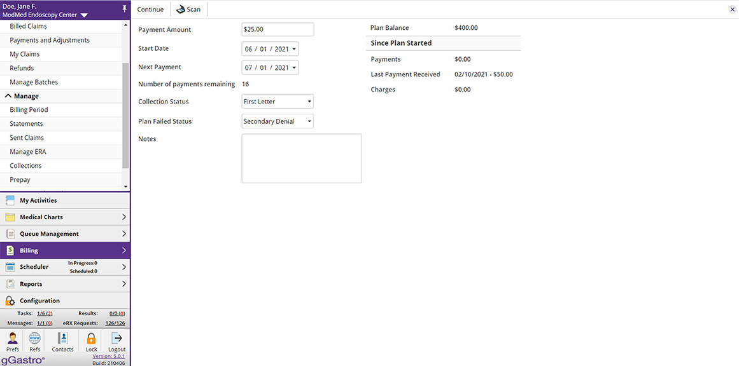Viewport: 739px width, 366px height.
Task: Toggle the pin icon beside Doe, Jane F.
Action: click(123, 9)
